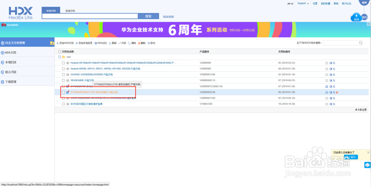Click the magnifier icon in the HDX document filter

coord(360,43)
